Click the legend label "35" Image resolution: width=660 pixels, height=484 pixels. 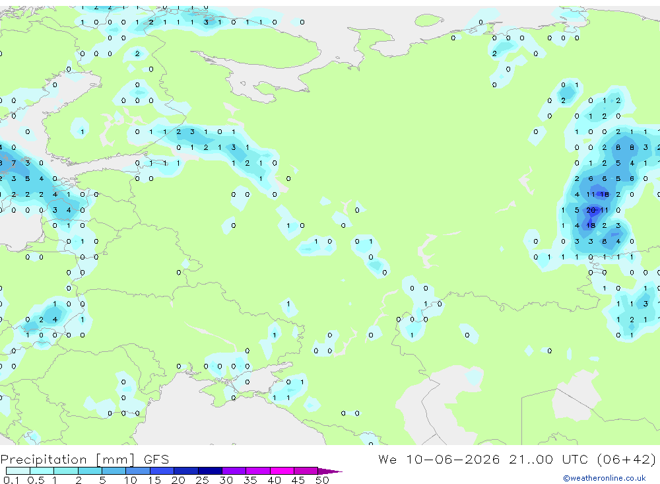[x=250, y=480]
